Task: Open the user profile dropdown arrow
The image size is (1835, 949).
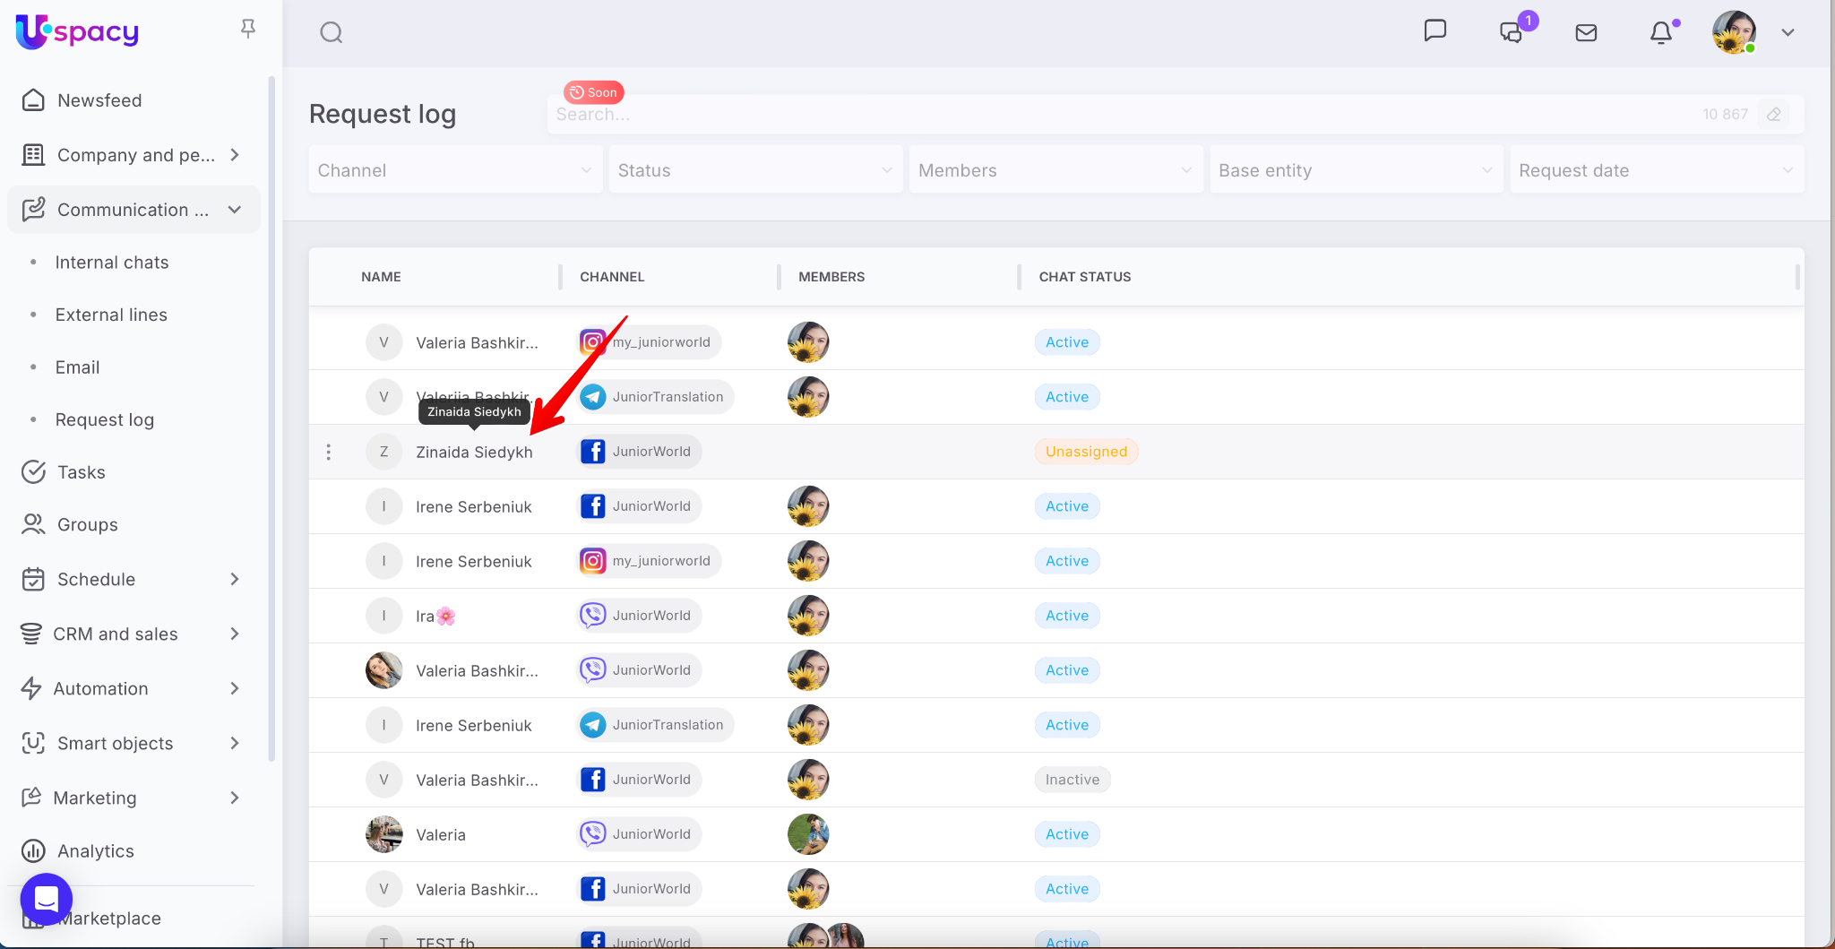Action: (x=1788, y=33)
